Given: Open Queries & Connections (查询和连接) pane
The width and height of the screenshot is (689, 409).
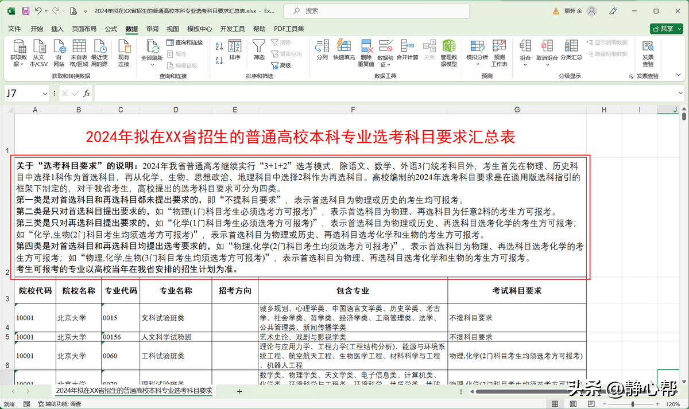Looking at the screenshot, I should 185,42.
